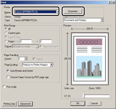Screen dimensions: 116x109
Task: Confirm printing with the OK button
Action: pos(78,103)
